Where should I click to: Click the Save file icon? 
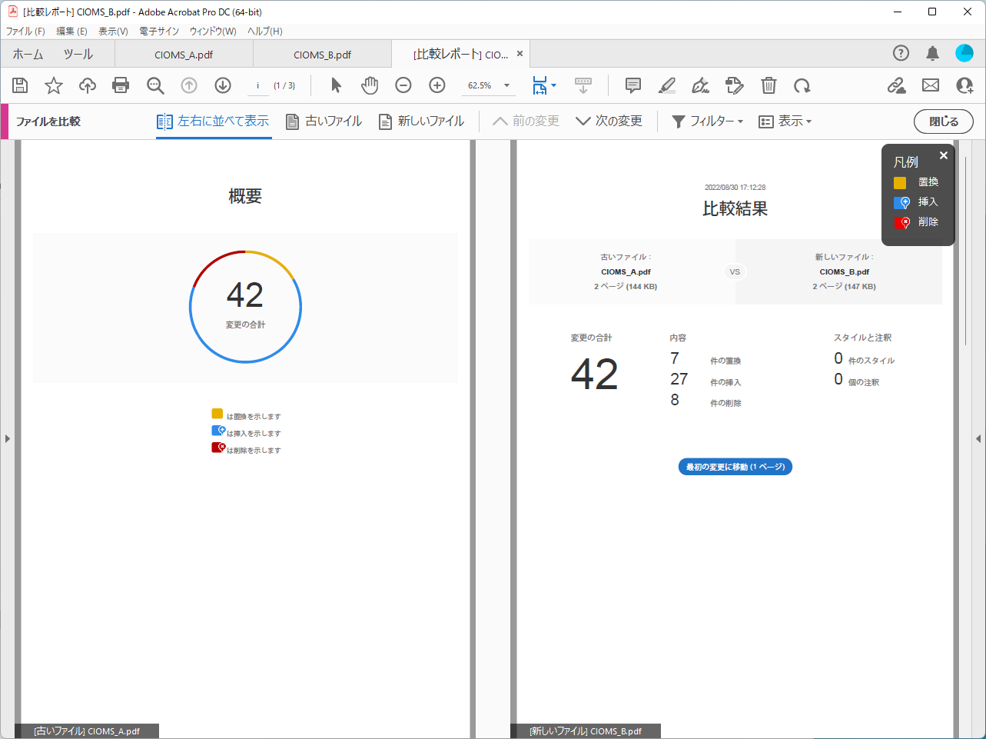(20, 85)
